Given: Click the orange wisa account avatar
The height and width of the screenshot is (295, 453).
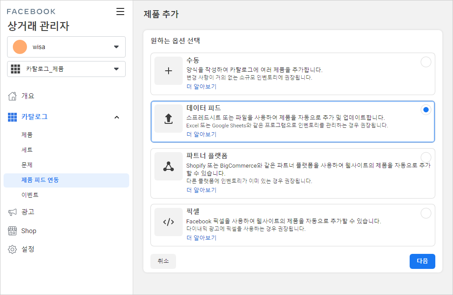Looking at the screenshot, I should click(20, 47).
